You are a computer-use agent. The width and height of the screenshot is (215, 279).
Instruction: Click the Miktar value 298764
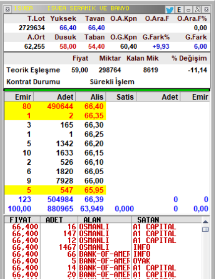click(109, 70)
